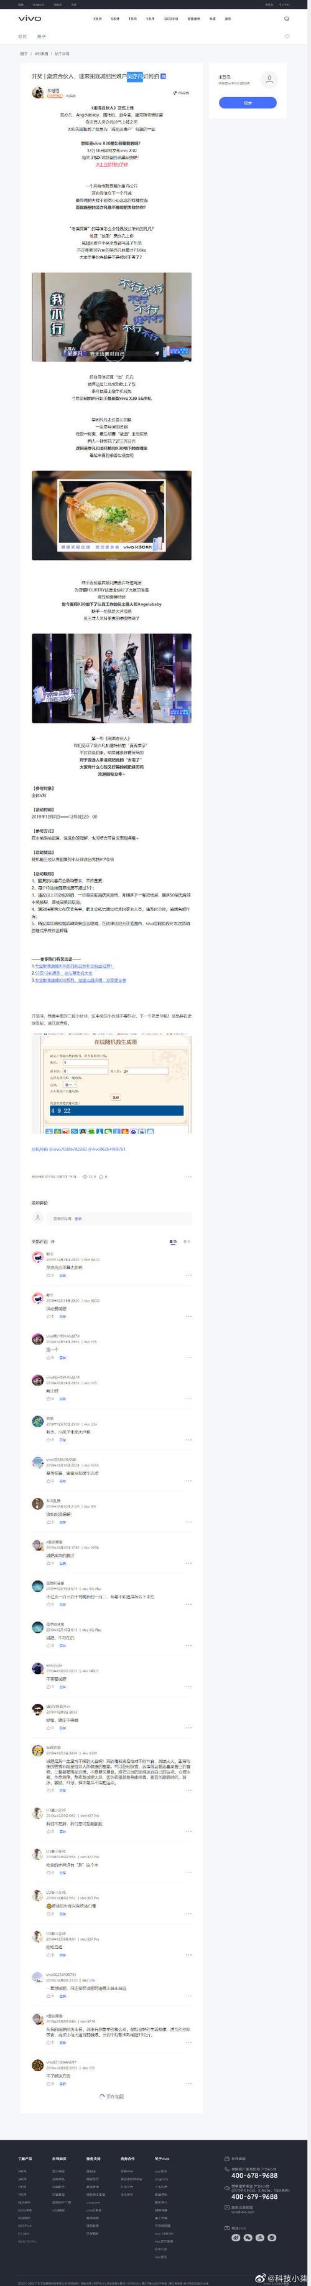
Task: Open the three-dot menu on the first comment
Action: [188, 1275]
